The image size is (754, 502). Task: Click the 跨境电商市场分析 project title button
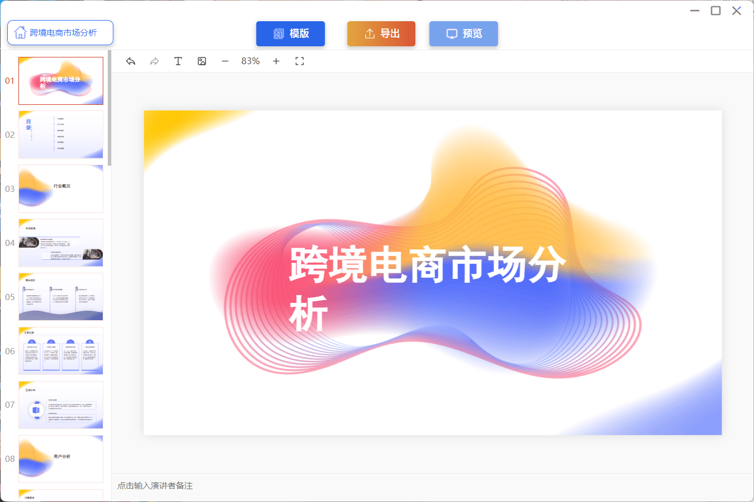tap(60, 32)
